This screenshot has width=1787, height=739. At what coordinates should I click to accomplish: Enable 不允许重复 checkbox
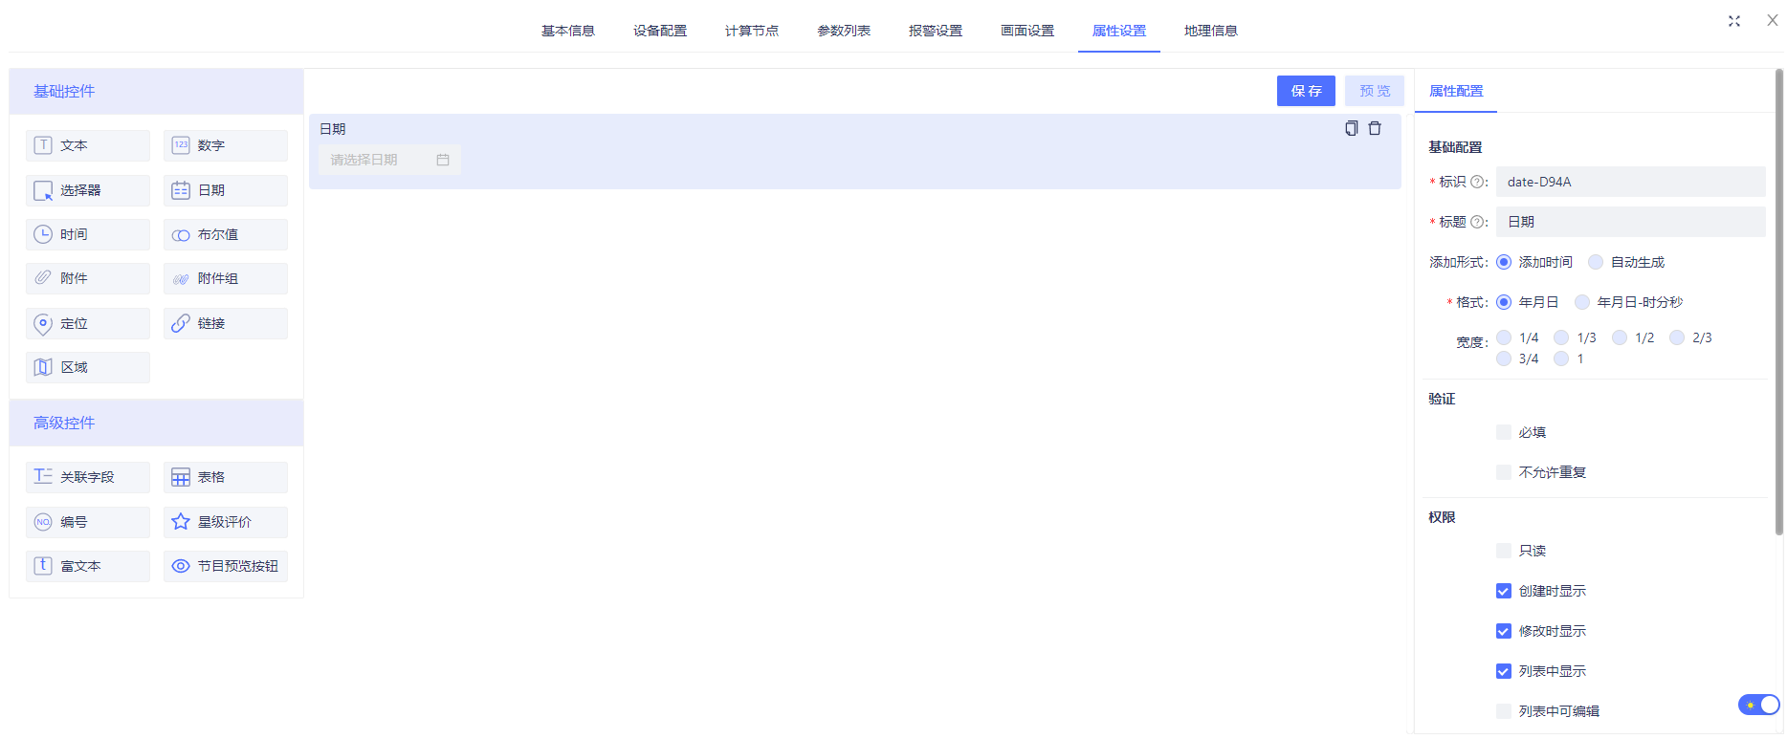point(1504,472)
